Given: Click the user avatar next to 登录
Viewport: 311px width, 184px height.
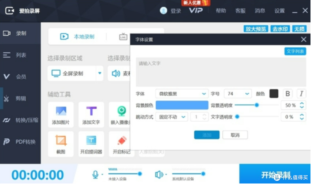Looking at the screenshot, I should click(164, 10).
